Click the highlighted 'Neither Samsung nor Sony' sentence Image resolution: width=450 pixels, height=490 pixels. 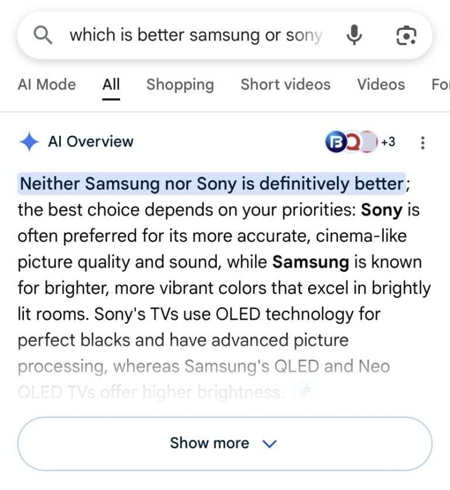tap(212, 184)
